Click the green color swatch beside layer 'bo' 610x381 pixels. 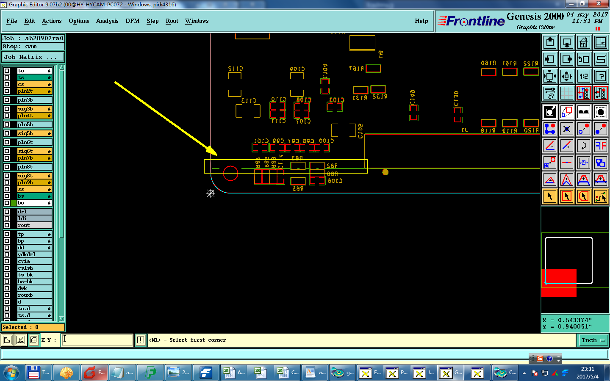tap(14, 203)
